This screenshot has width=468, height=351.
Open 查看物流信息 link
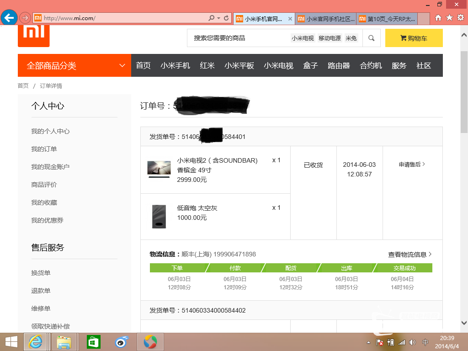(410, 254)
